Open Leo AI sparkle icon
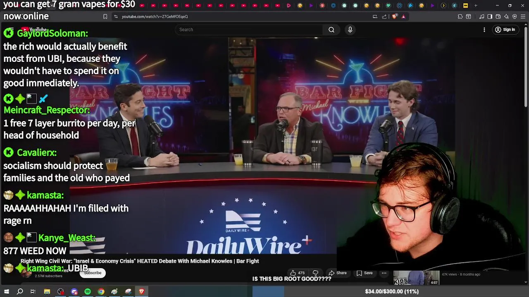Viewport: 529px width, 297px height. pyautogui.click(x=506, y=16)
